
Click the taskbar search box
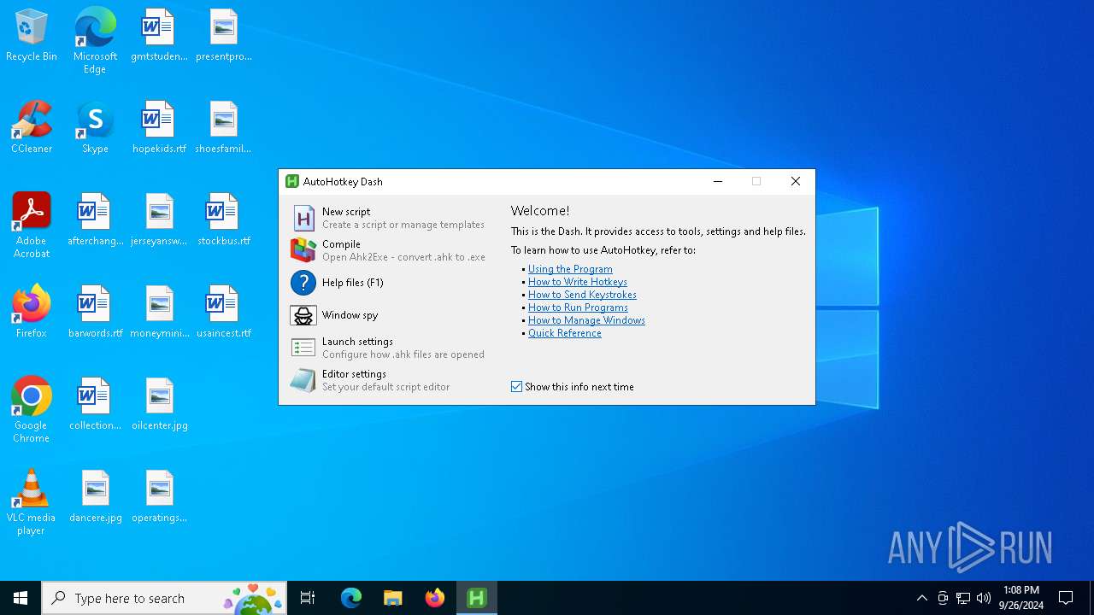[164, 598]
